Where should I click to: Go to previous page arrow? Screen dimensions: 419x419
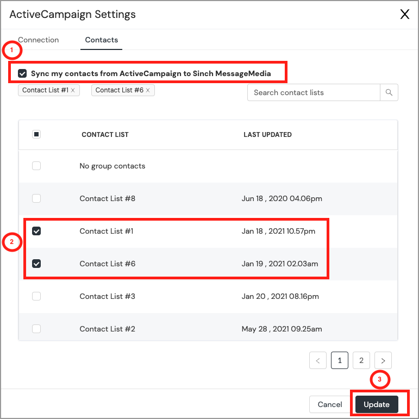point(318,360)
